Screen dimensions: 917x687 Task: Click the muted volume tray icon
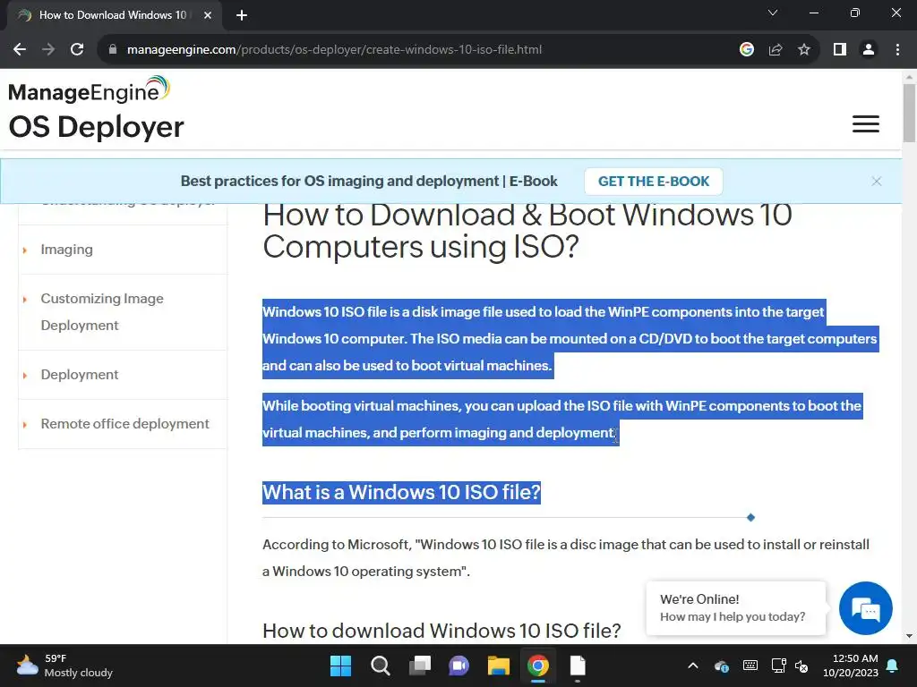pos(801,666)
